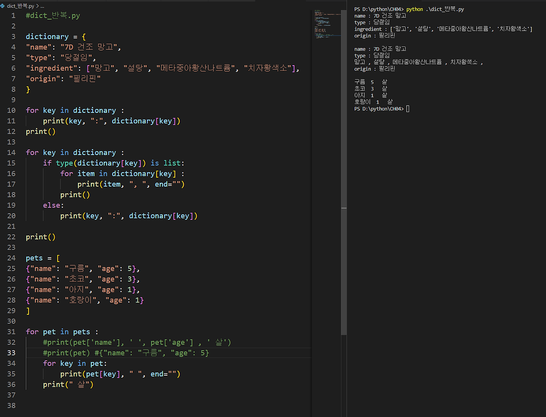Viewport: 546px width, 417px height.
Task: Click terminal output '호랑이 1 살'
Action: [374, 102]
